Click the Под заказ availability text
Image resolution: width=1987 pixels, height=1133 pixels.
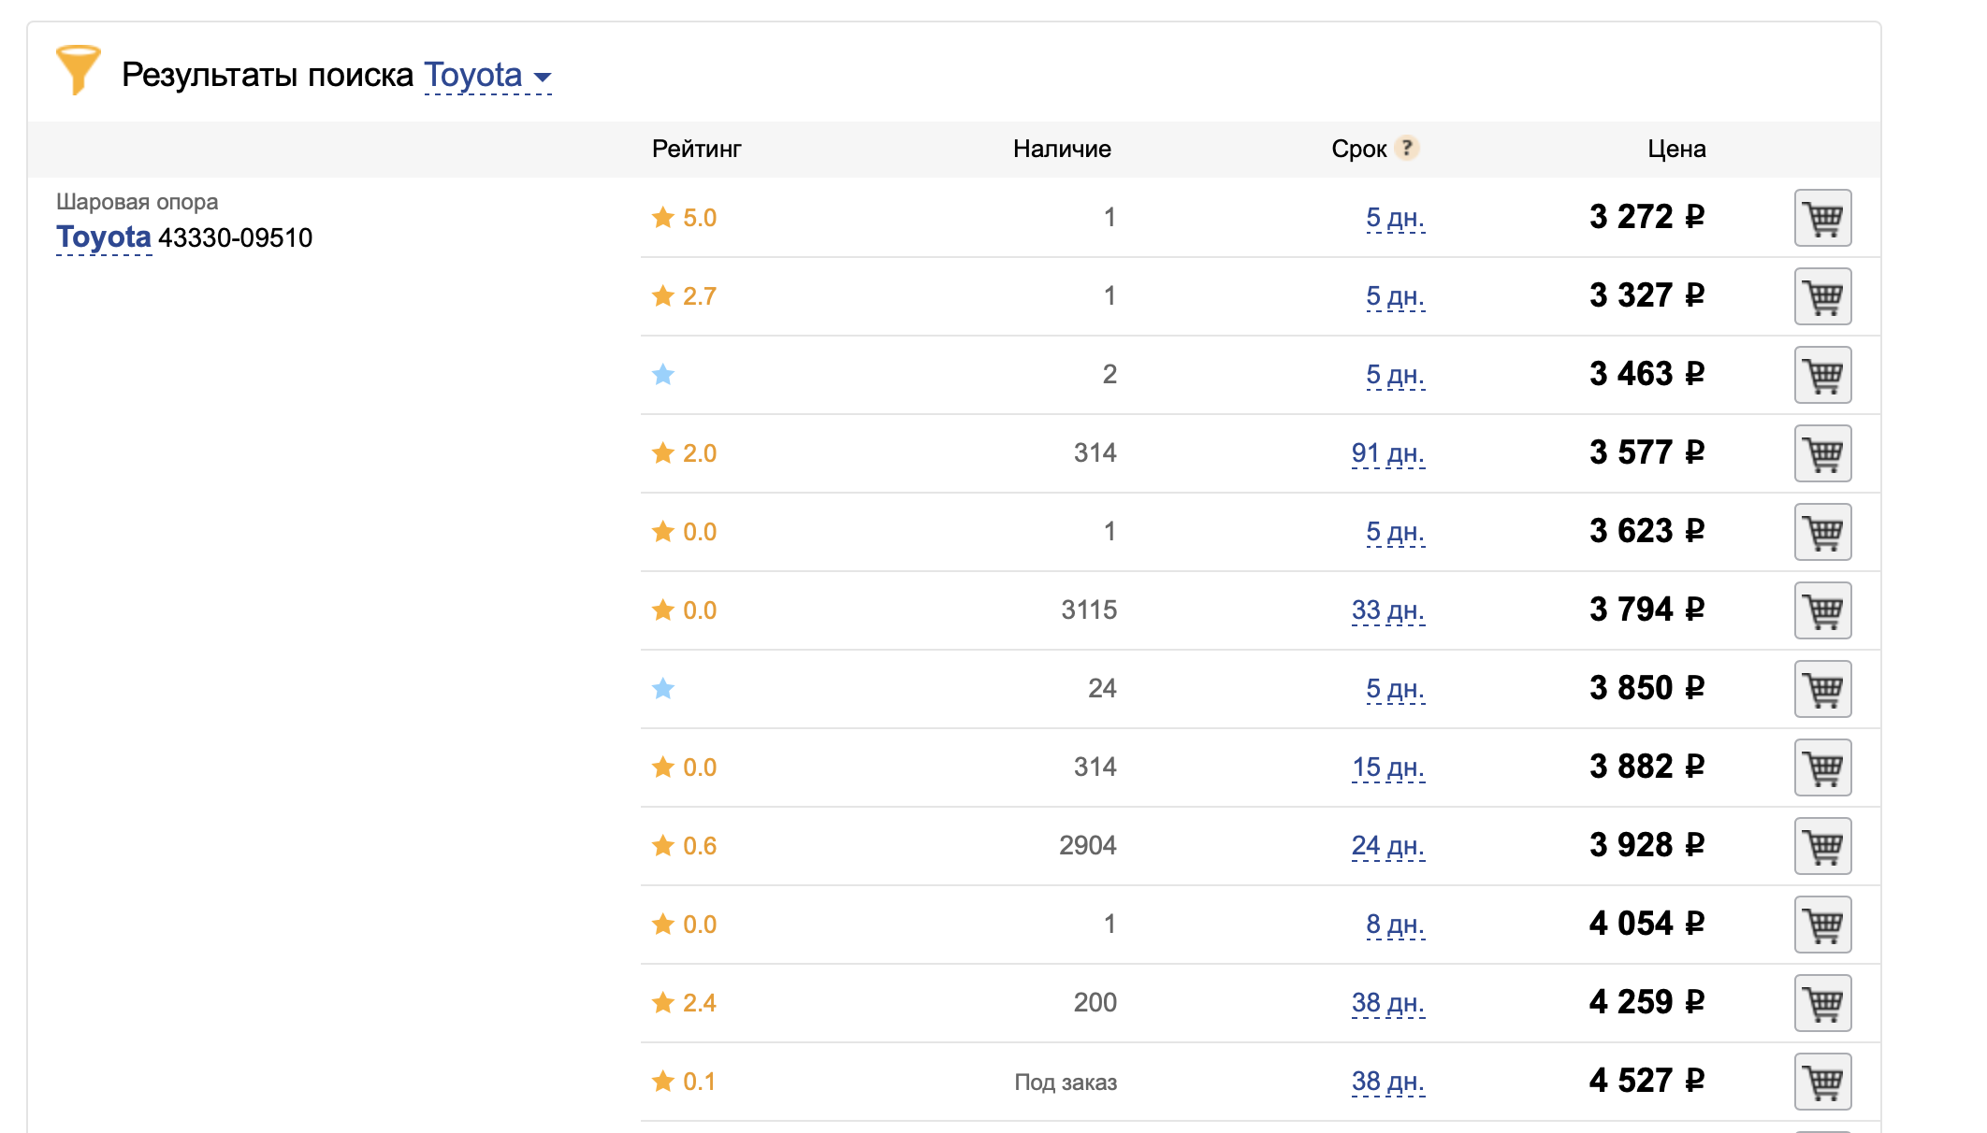coord(1066,1082)
